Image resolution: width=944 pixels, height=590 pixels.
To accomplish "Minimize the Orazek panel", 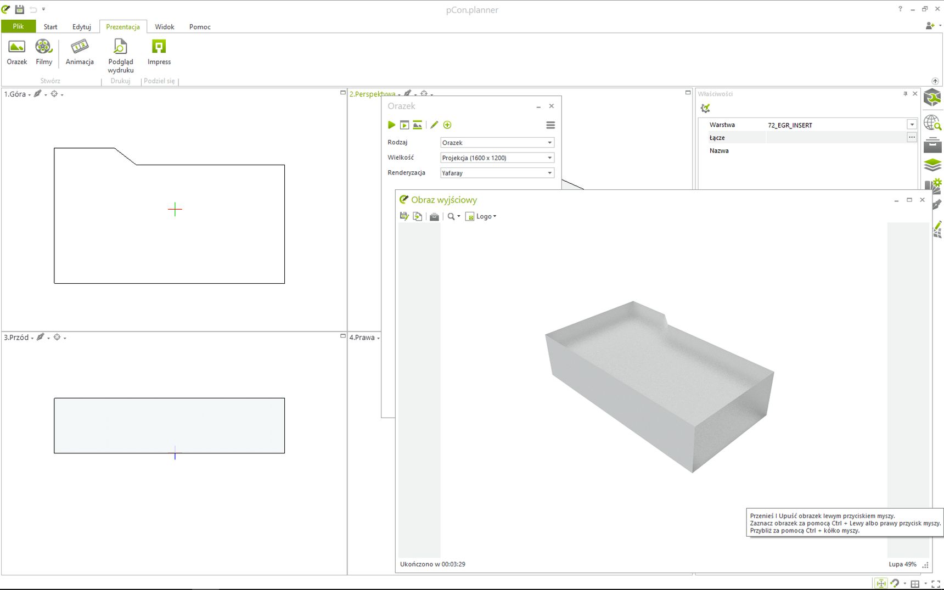I will coord(538,106).
